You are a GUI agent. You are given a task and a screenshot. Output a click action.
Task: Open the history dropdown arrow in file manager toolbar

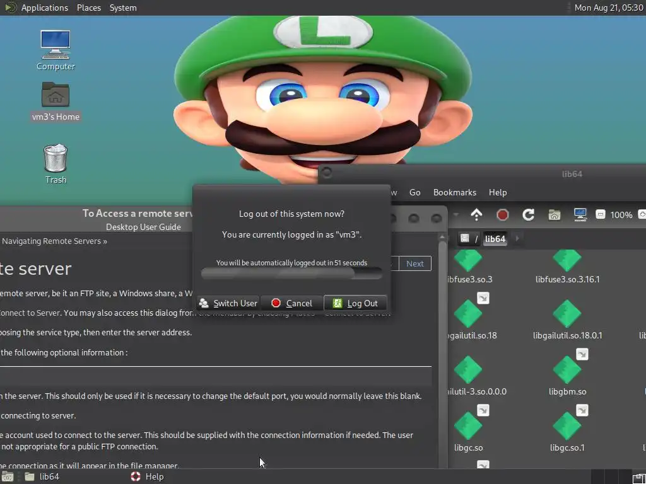(x=455, y=214)
